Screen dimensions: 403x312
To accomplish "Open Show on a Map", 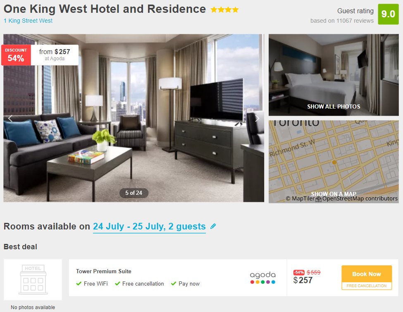I will (x=334, y=194).
